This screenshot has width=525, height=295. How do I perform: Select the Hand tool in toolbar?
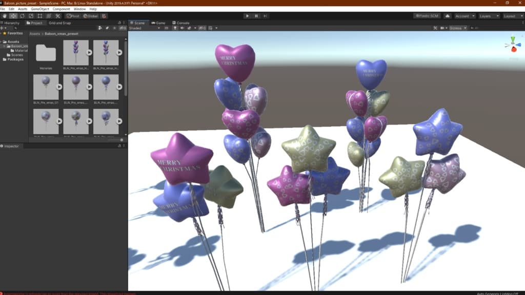click(4, 16)
